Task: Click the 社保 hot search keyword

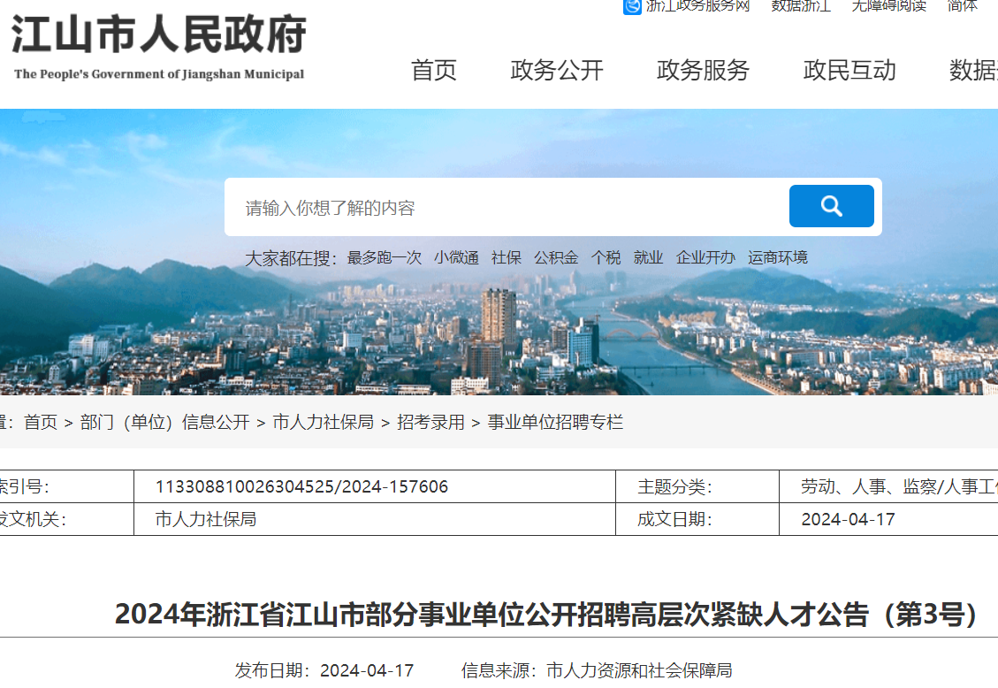Action: (507, 257)
